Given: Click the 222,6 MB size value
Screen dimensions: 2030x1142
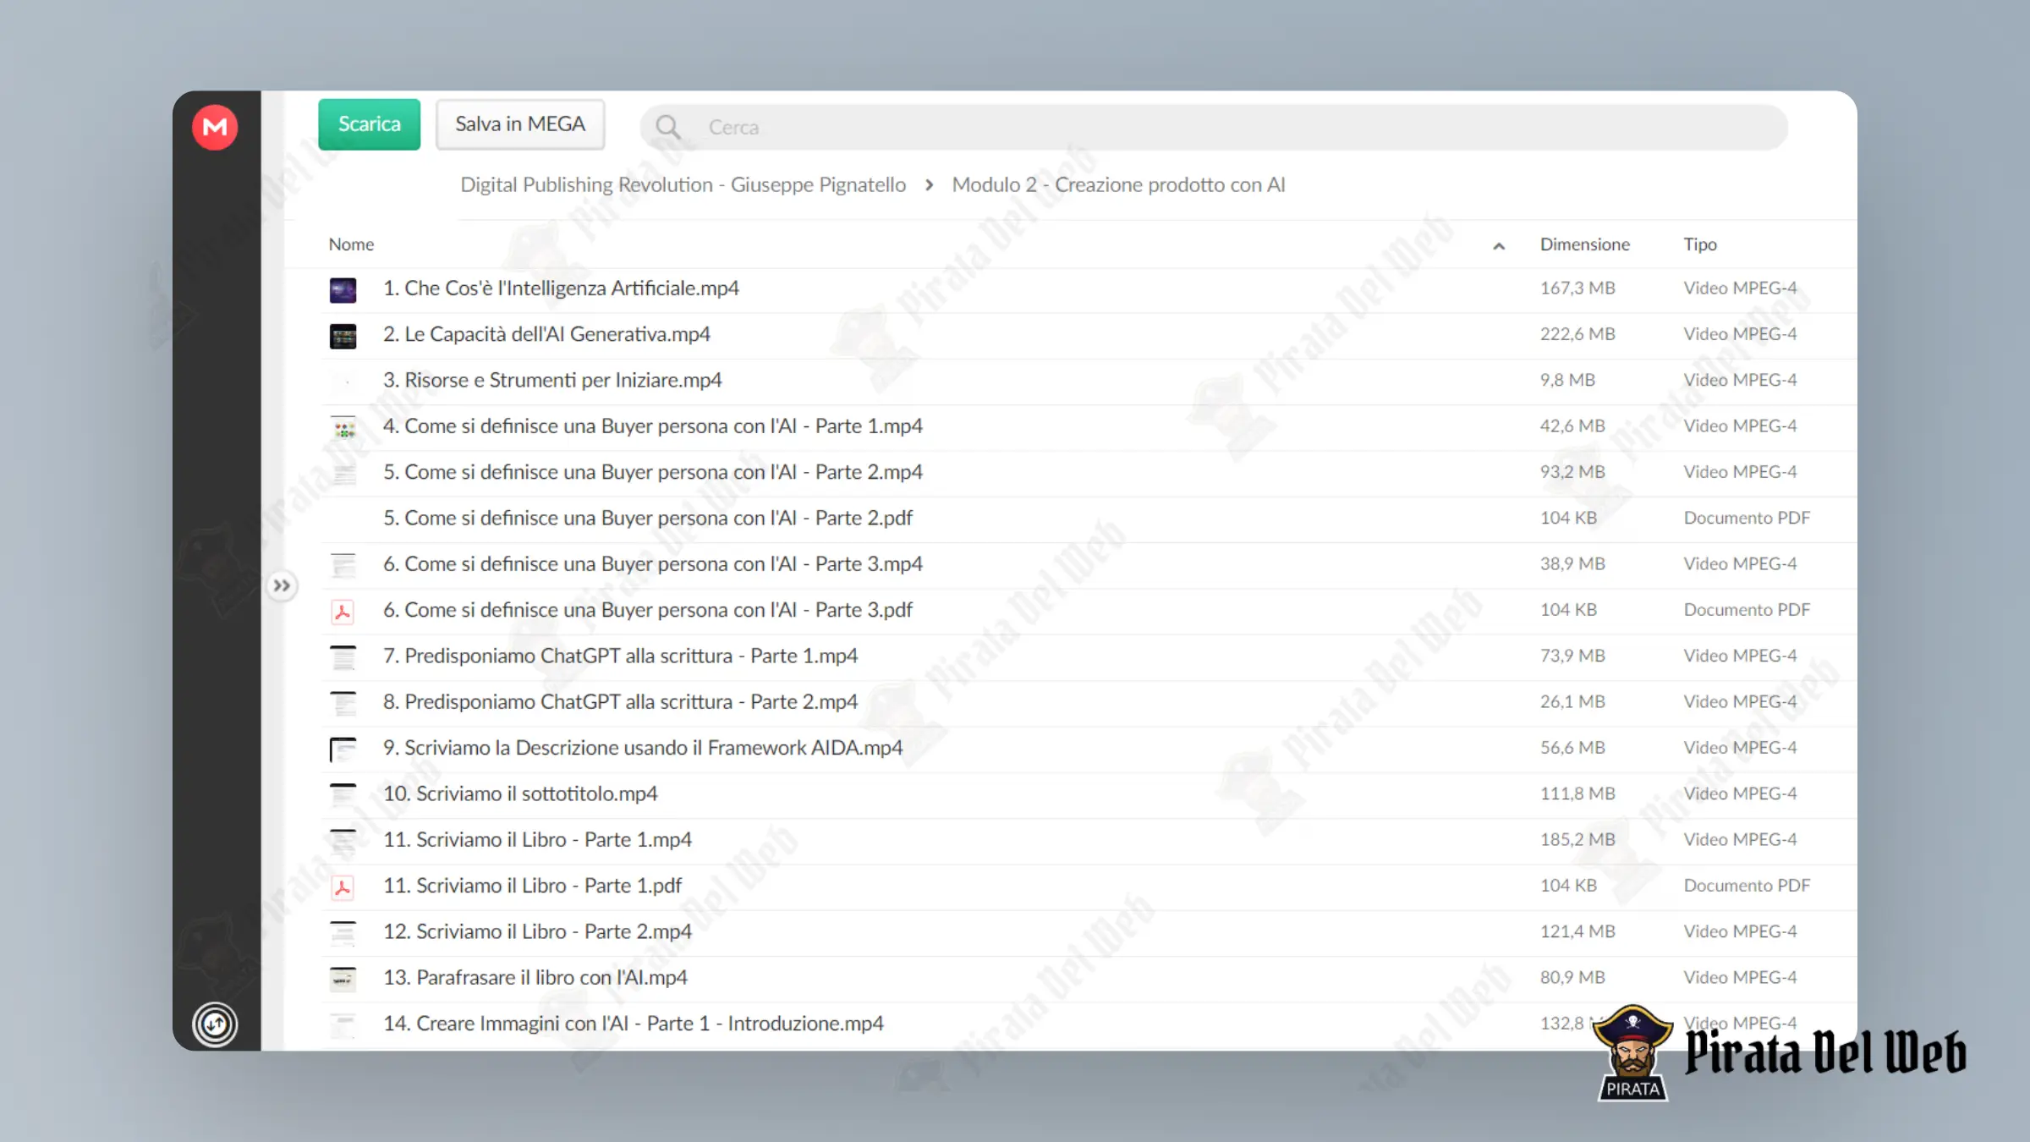Looking at the screenshot, I should [1577, 334].
